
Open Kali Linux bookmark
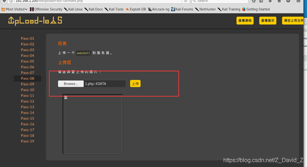click(73, 9)
